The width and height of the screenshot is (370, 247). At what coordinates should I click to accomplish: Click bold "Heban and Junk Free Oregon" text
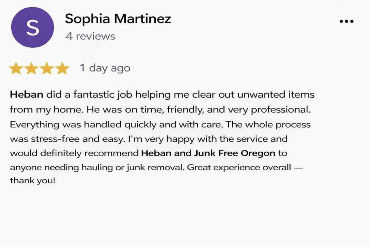208,153
